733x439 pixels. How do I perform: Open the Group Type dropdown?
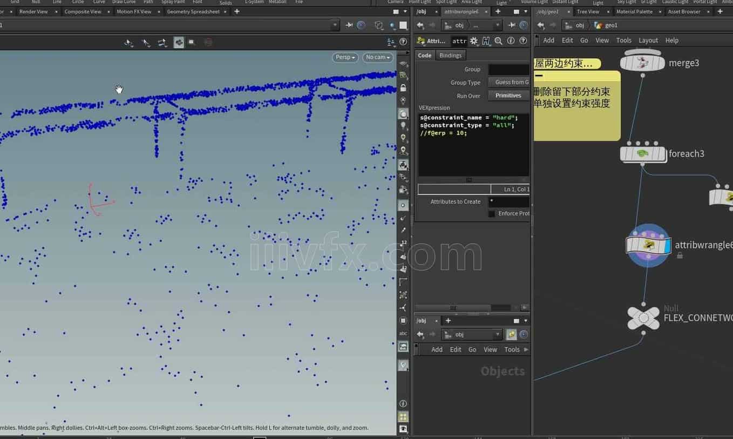(x=510, y=83)
